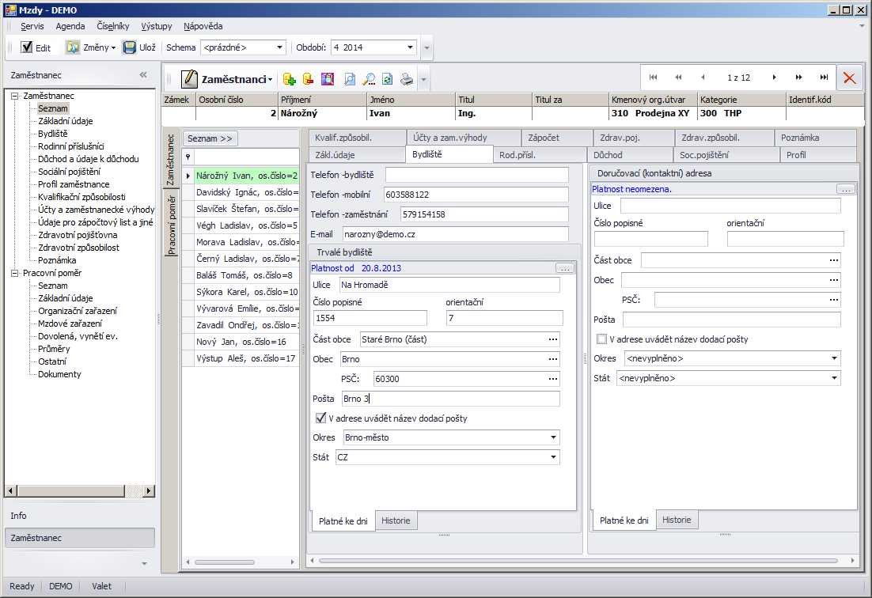Open the Období period dropdown
This screenshot has width=872, height=598.
pyautogui.click(x=410, y=47)
